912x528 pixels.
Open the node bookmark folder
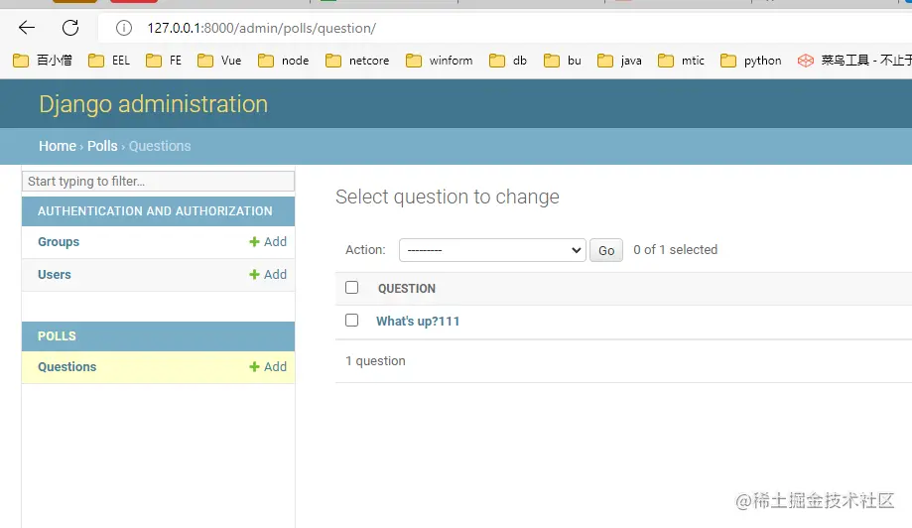tap(283, 61)
